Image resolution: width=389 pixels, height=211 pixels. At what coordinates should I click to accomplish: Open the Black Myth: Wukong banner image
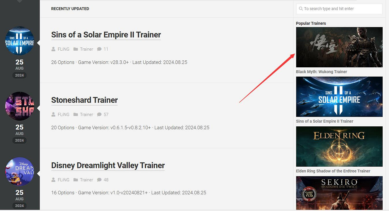339,47
